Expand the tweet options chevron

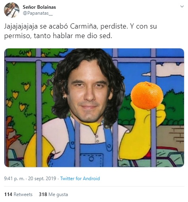182,6
